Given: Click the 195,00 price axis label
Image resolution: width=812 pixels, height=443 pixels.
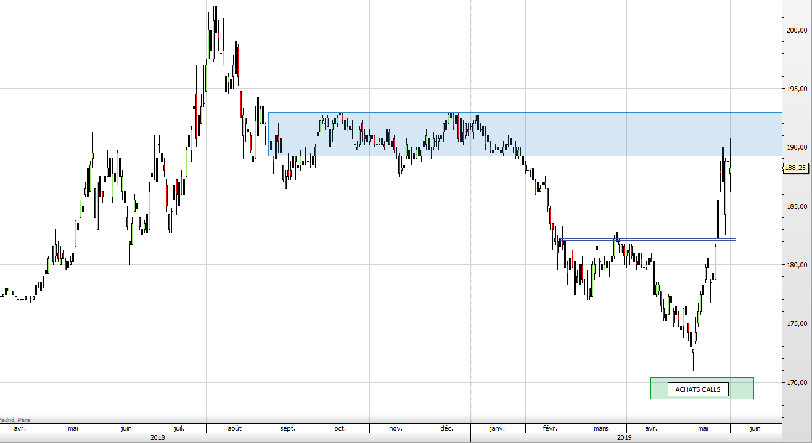Looking at the screenshot, I should (797, 89).
